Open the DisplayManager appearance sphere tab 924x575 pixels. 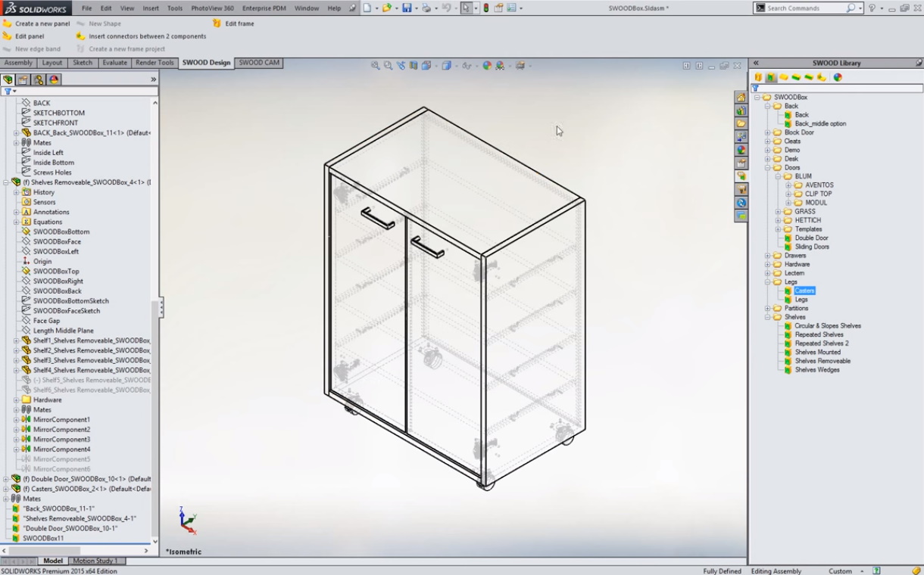[x=54, y=79]
